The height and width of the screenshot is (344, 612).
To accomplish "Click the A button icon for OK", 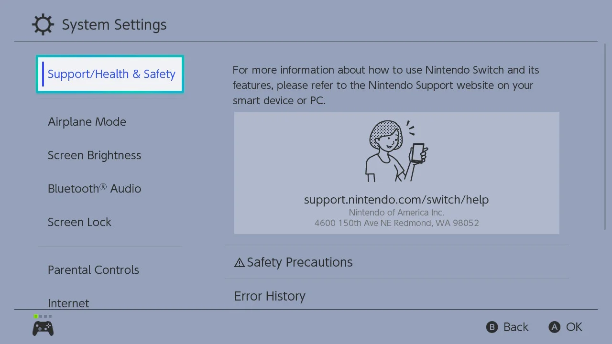I will (x=554, y=327).
